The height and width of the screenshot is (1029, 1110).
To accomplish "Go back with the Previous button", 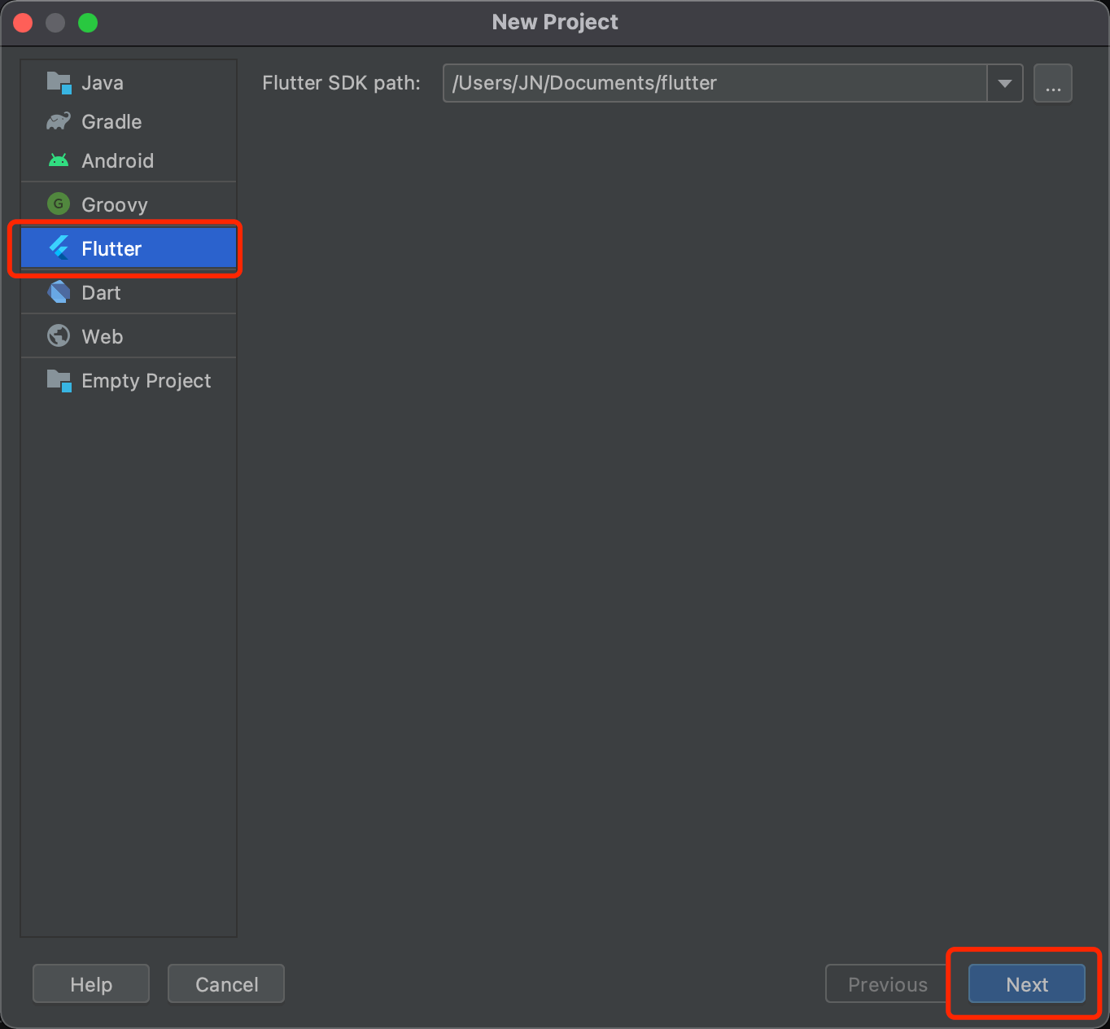I will [x=887, y=984].
